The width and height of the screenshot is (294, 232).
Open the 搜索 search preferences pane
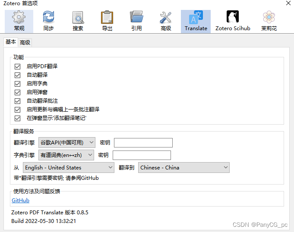click(x=78, y=22)
